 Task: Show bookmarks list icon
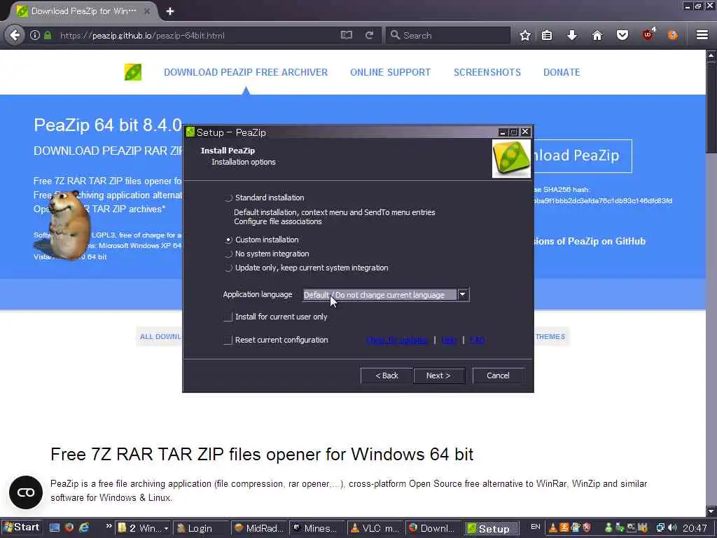[x=547, y=35]
